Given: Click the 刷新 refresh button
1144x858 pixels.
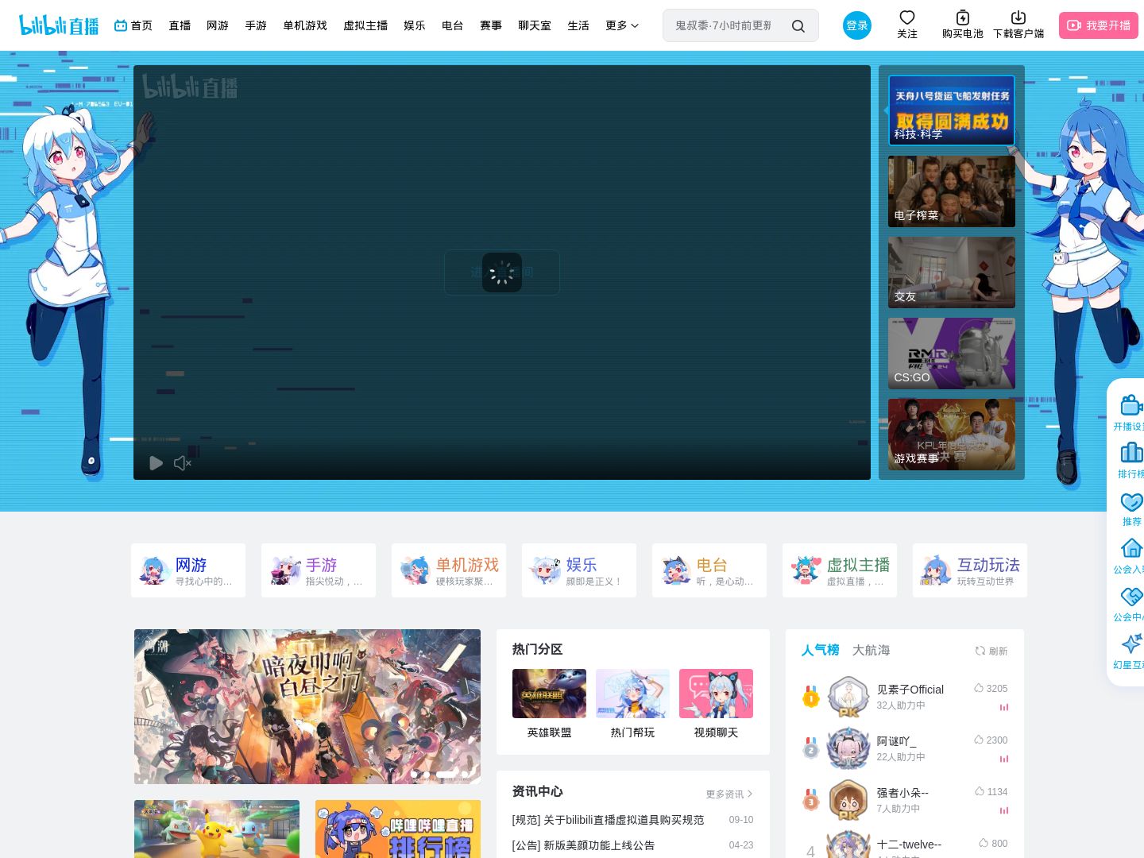Looking at the screenshot, I should 991,651.
